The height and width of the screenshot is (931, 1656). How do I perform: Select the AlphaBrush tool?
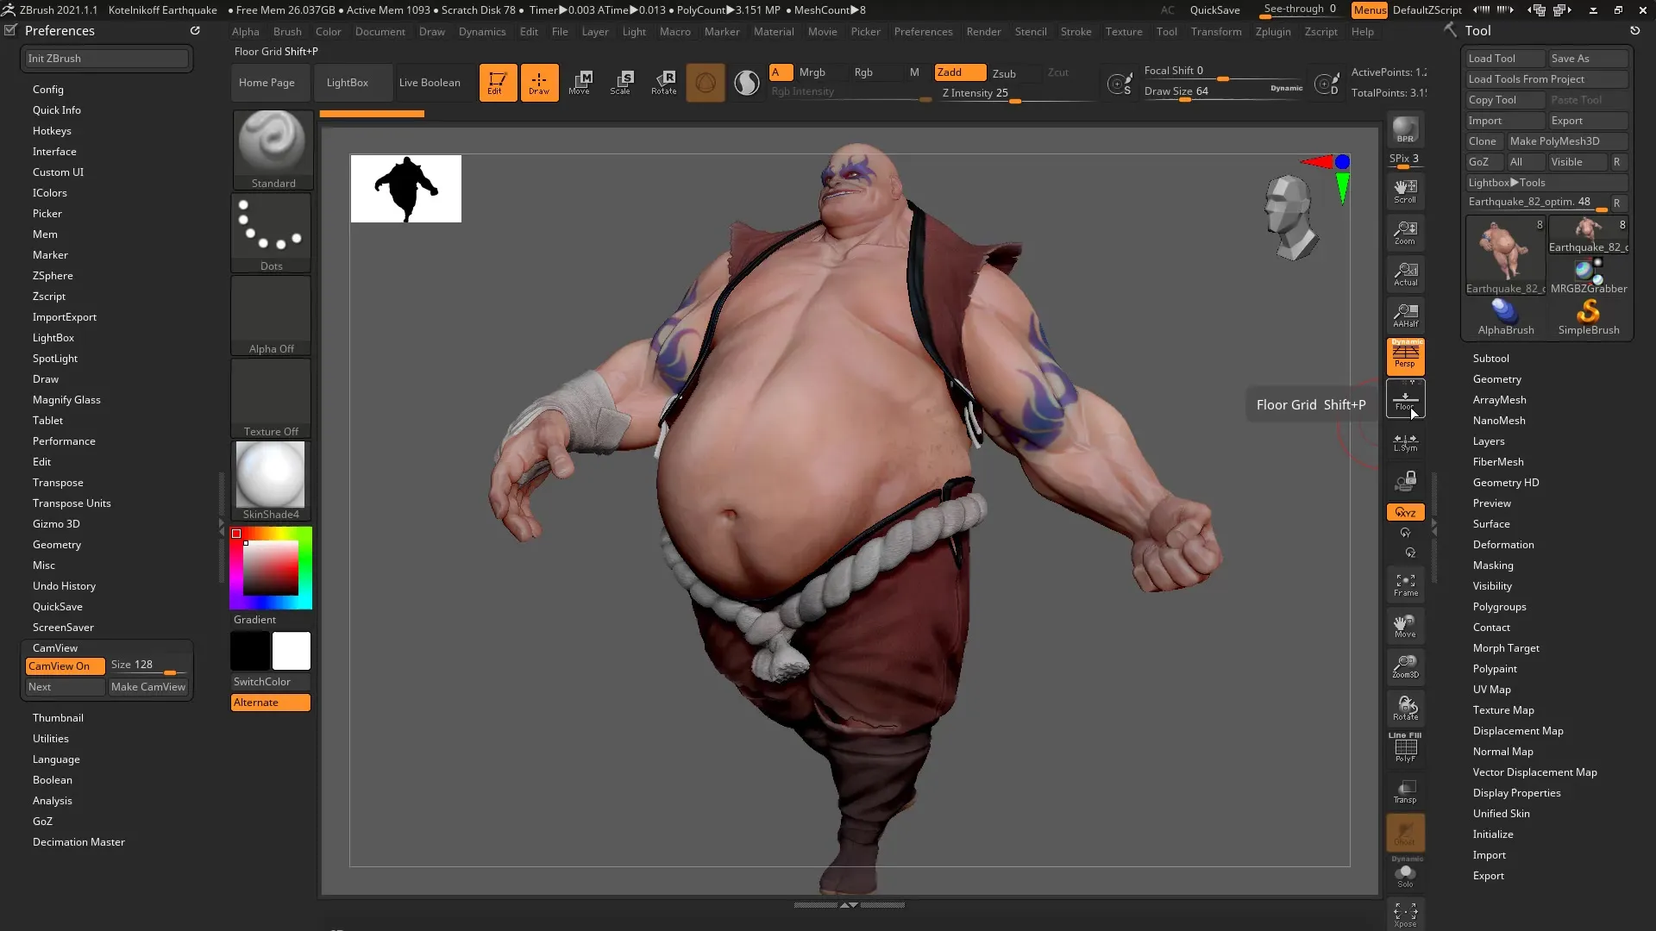[x=1505, y=316]
